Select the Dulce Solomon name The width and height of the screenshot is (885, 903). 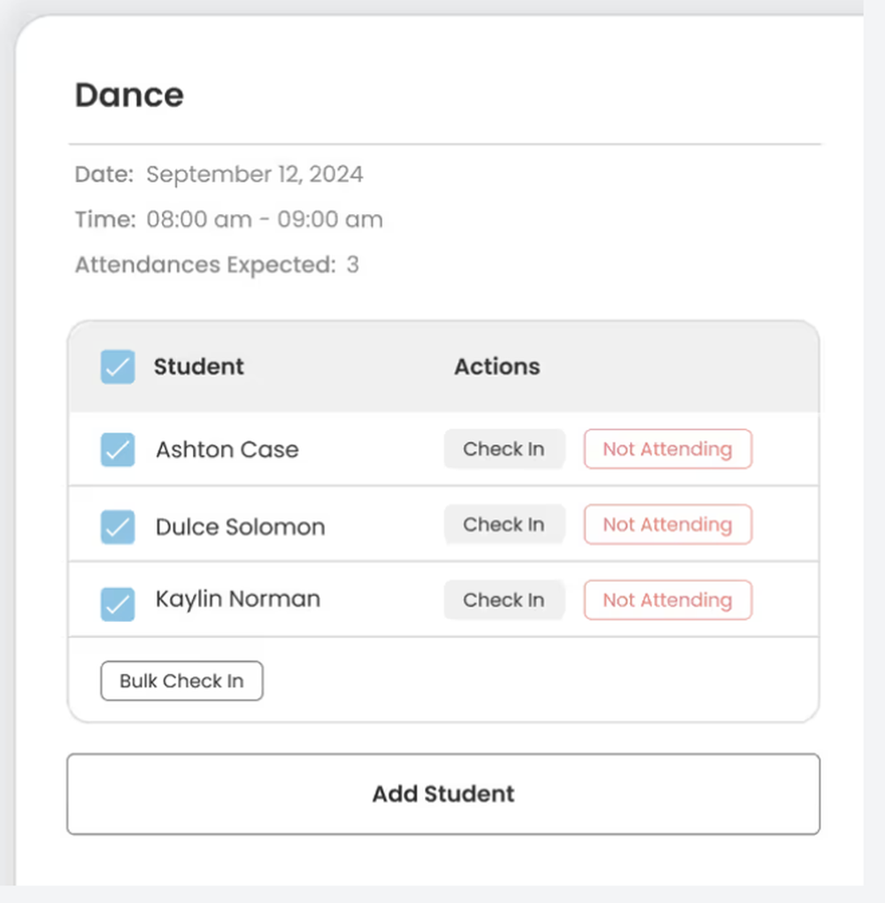pos(241,527)
